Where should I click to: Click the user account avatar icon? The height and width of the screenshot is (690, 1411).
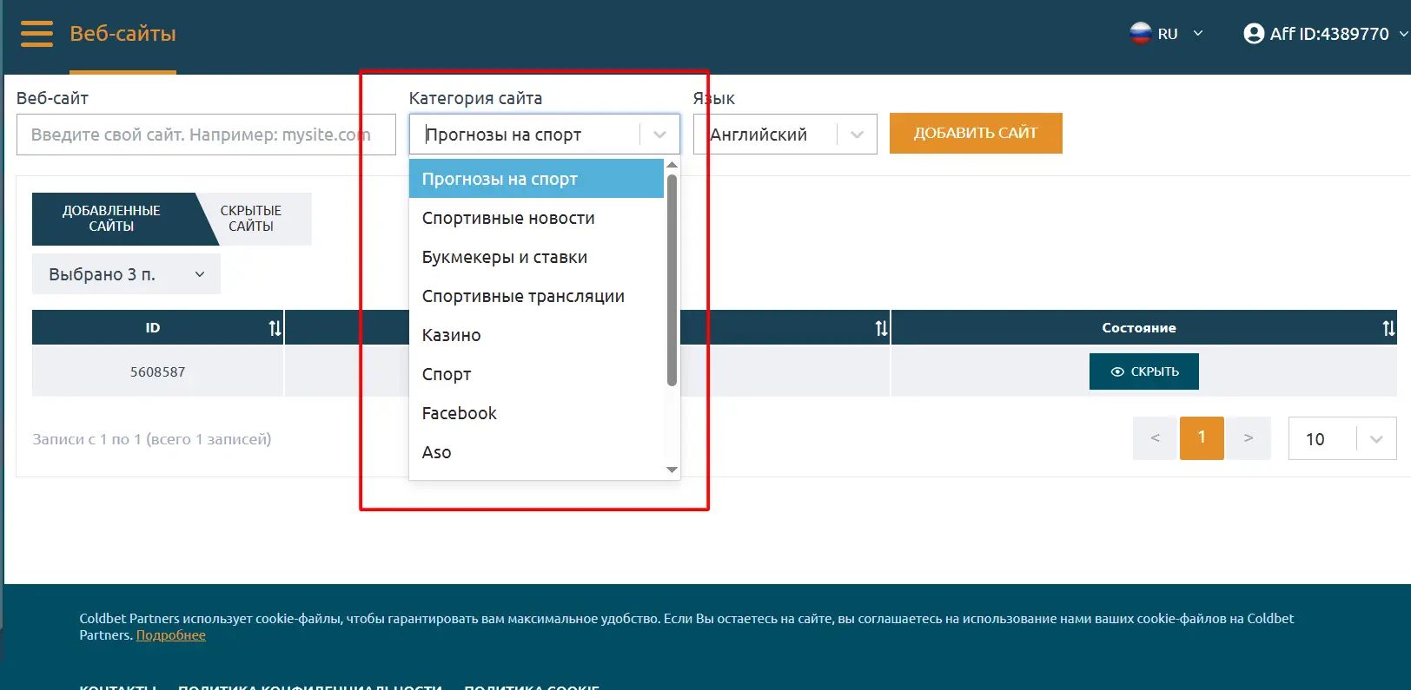coord(1254,34)
